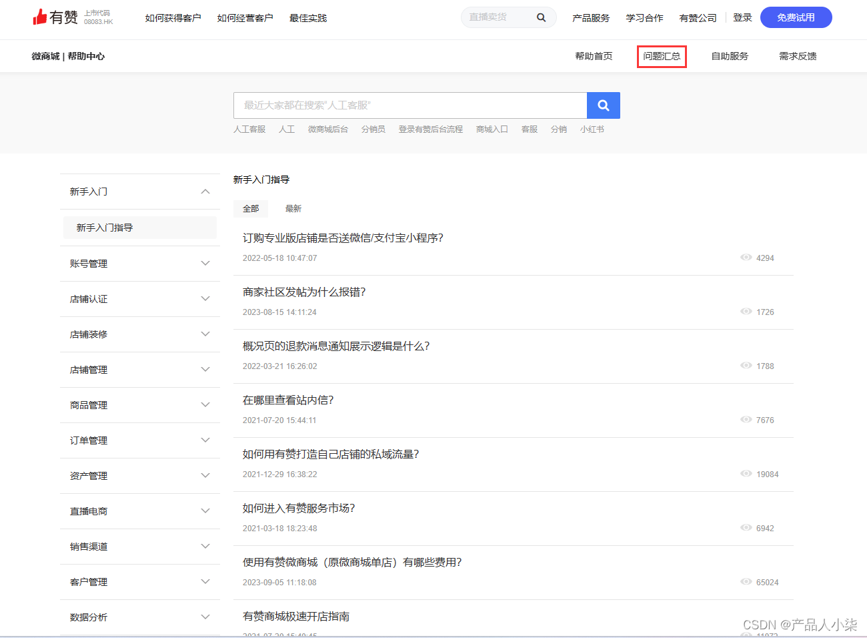Click the 分销员 search suggestion
Viewport: 867px width, 638px height.
click(x=373, y=129)
